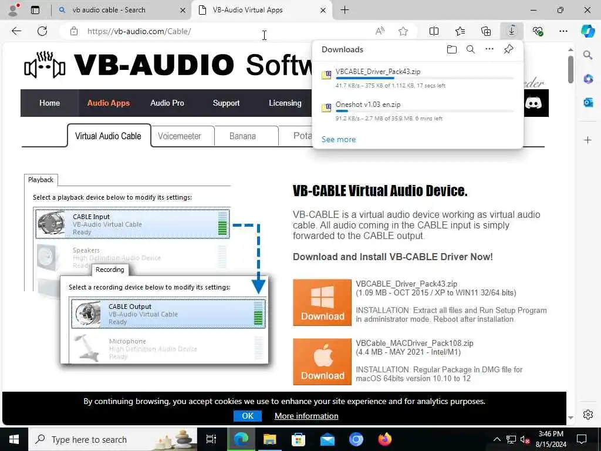Open notification center icon
Viewport: 601px width, 451px height.
582,439
